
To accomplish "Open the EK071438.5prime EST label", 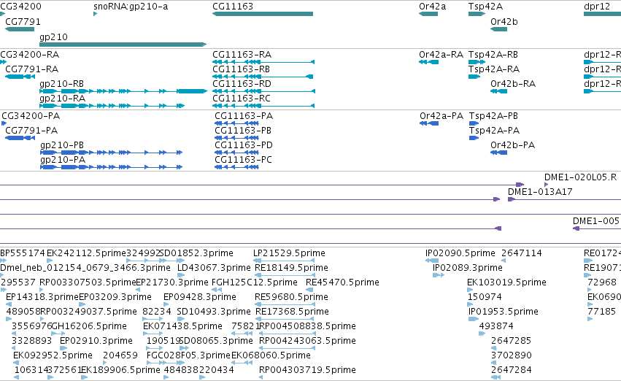I will [182, 327].
